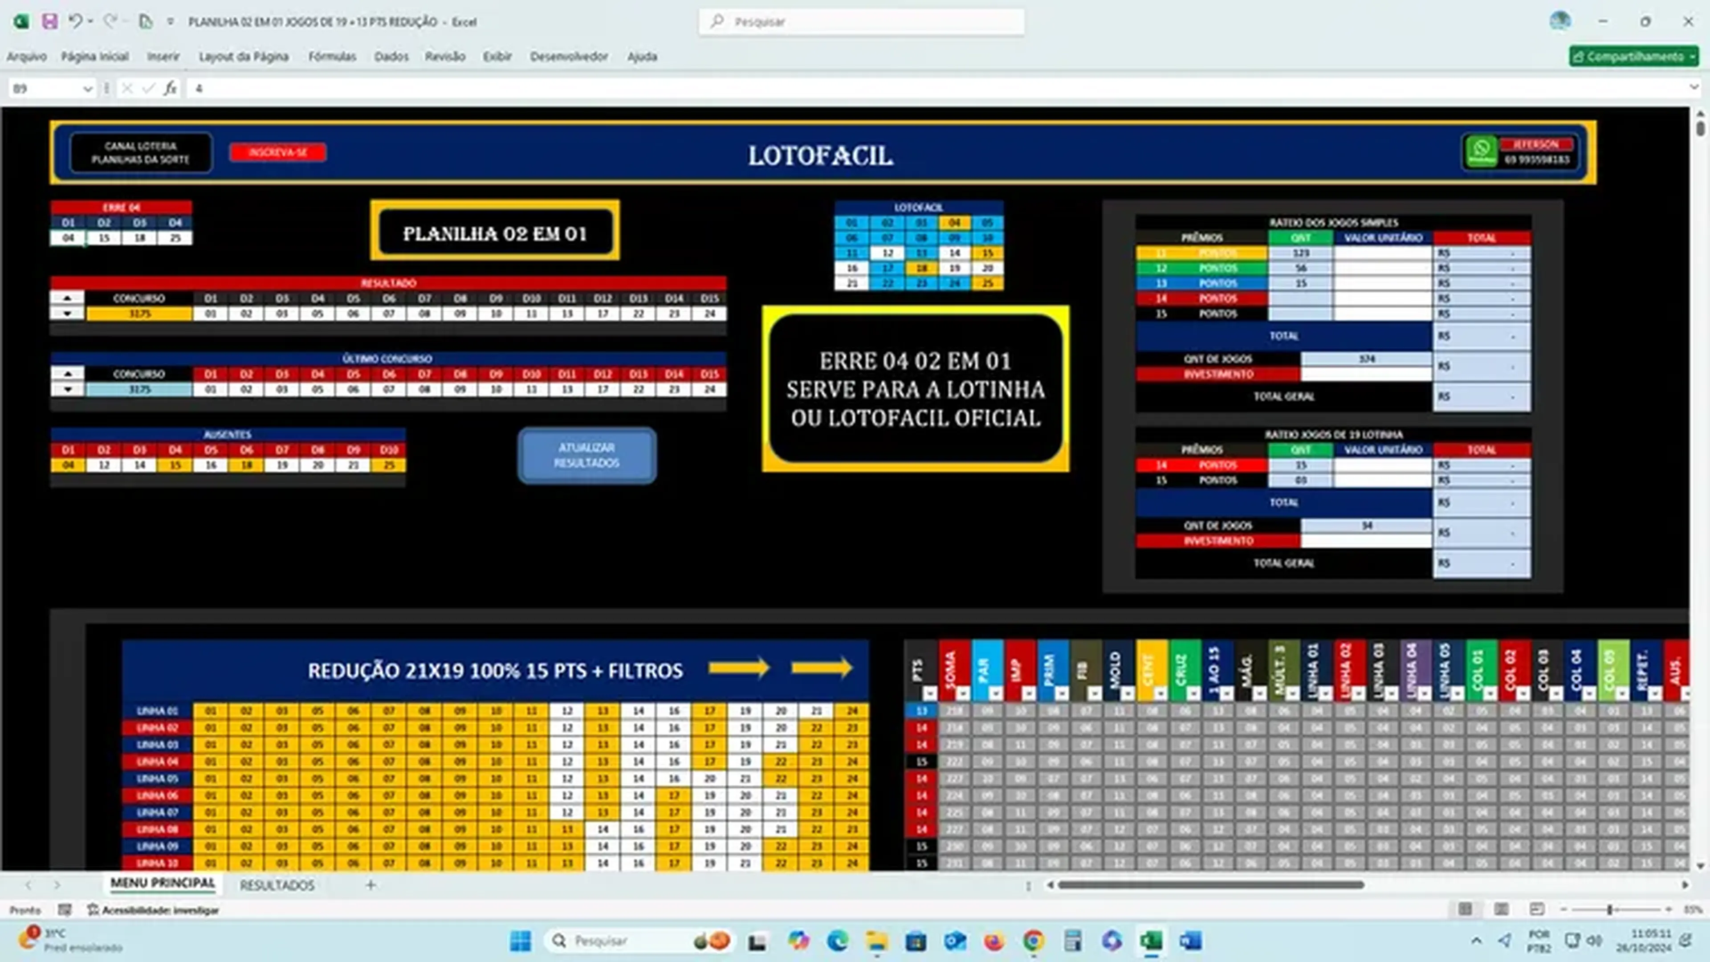Image resolution: width=1710 pixels, height=962 pixels.
Task: Open Word from the taskbar
Action: [1190, 941]
